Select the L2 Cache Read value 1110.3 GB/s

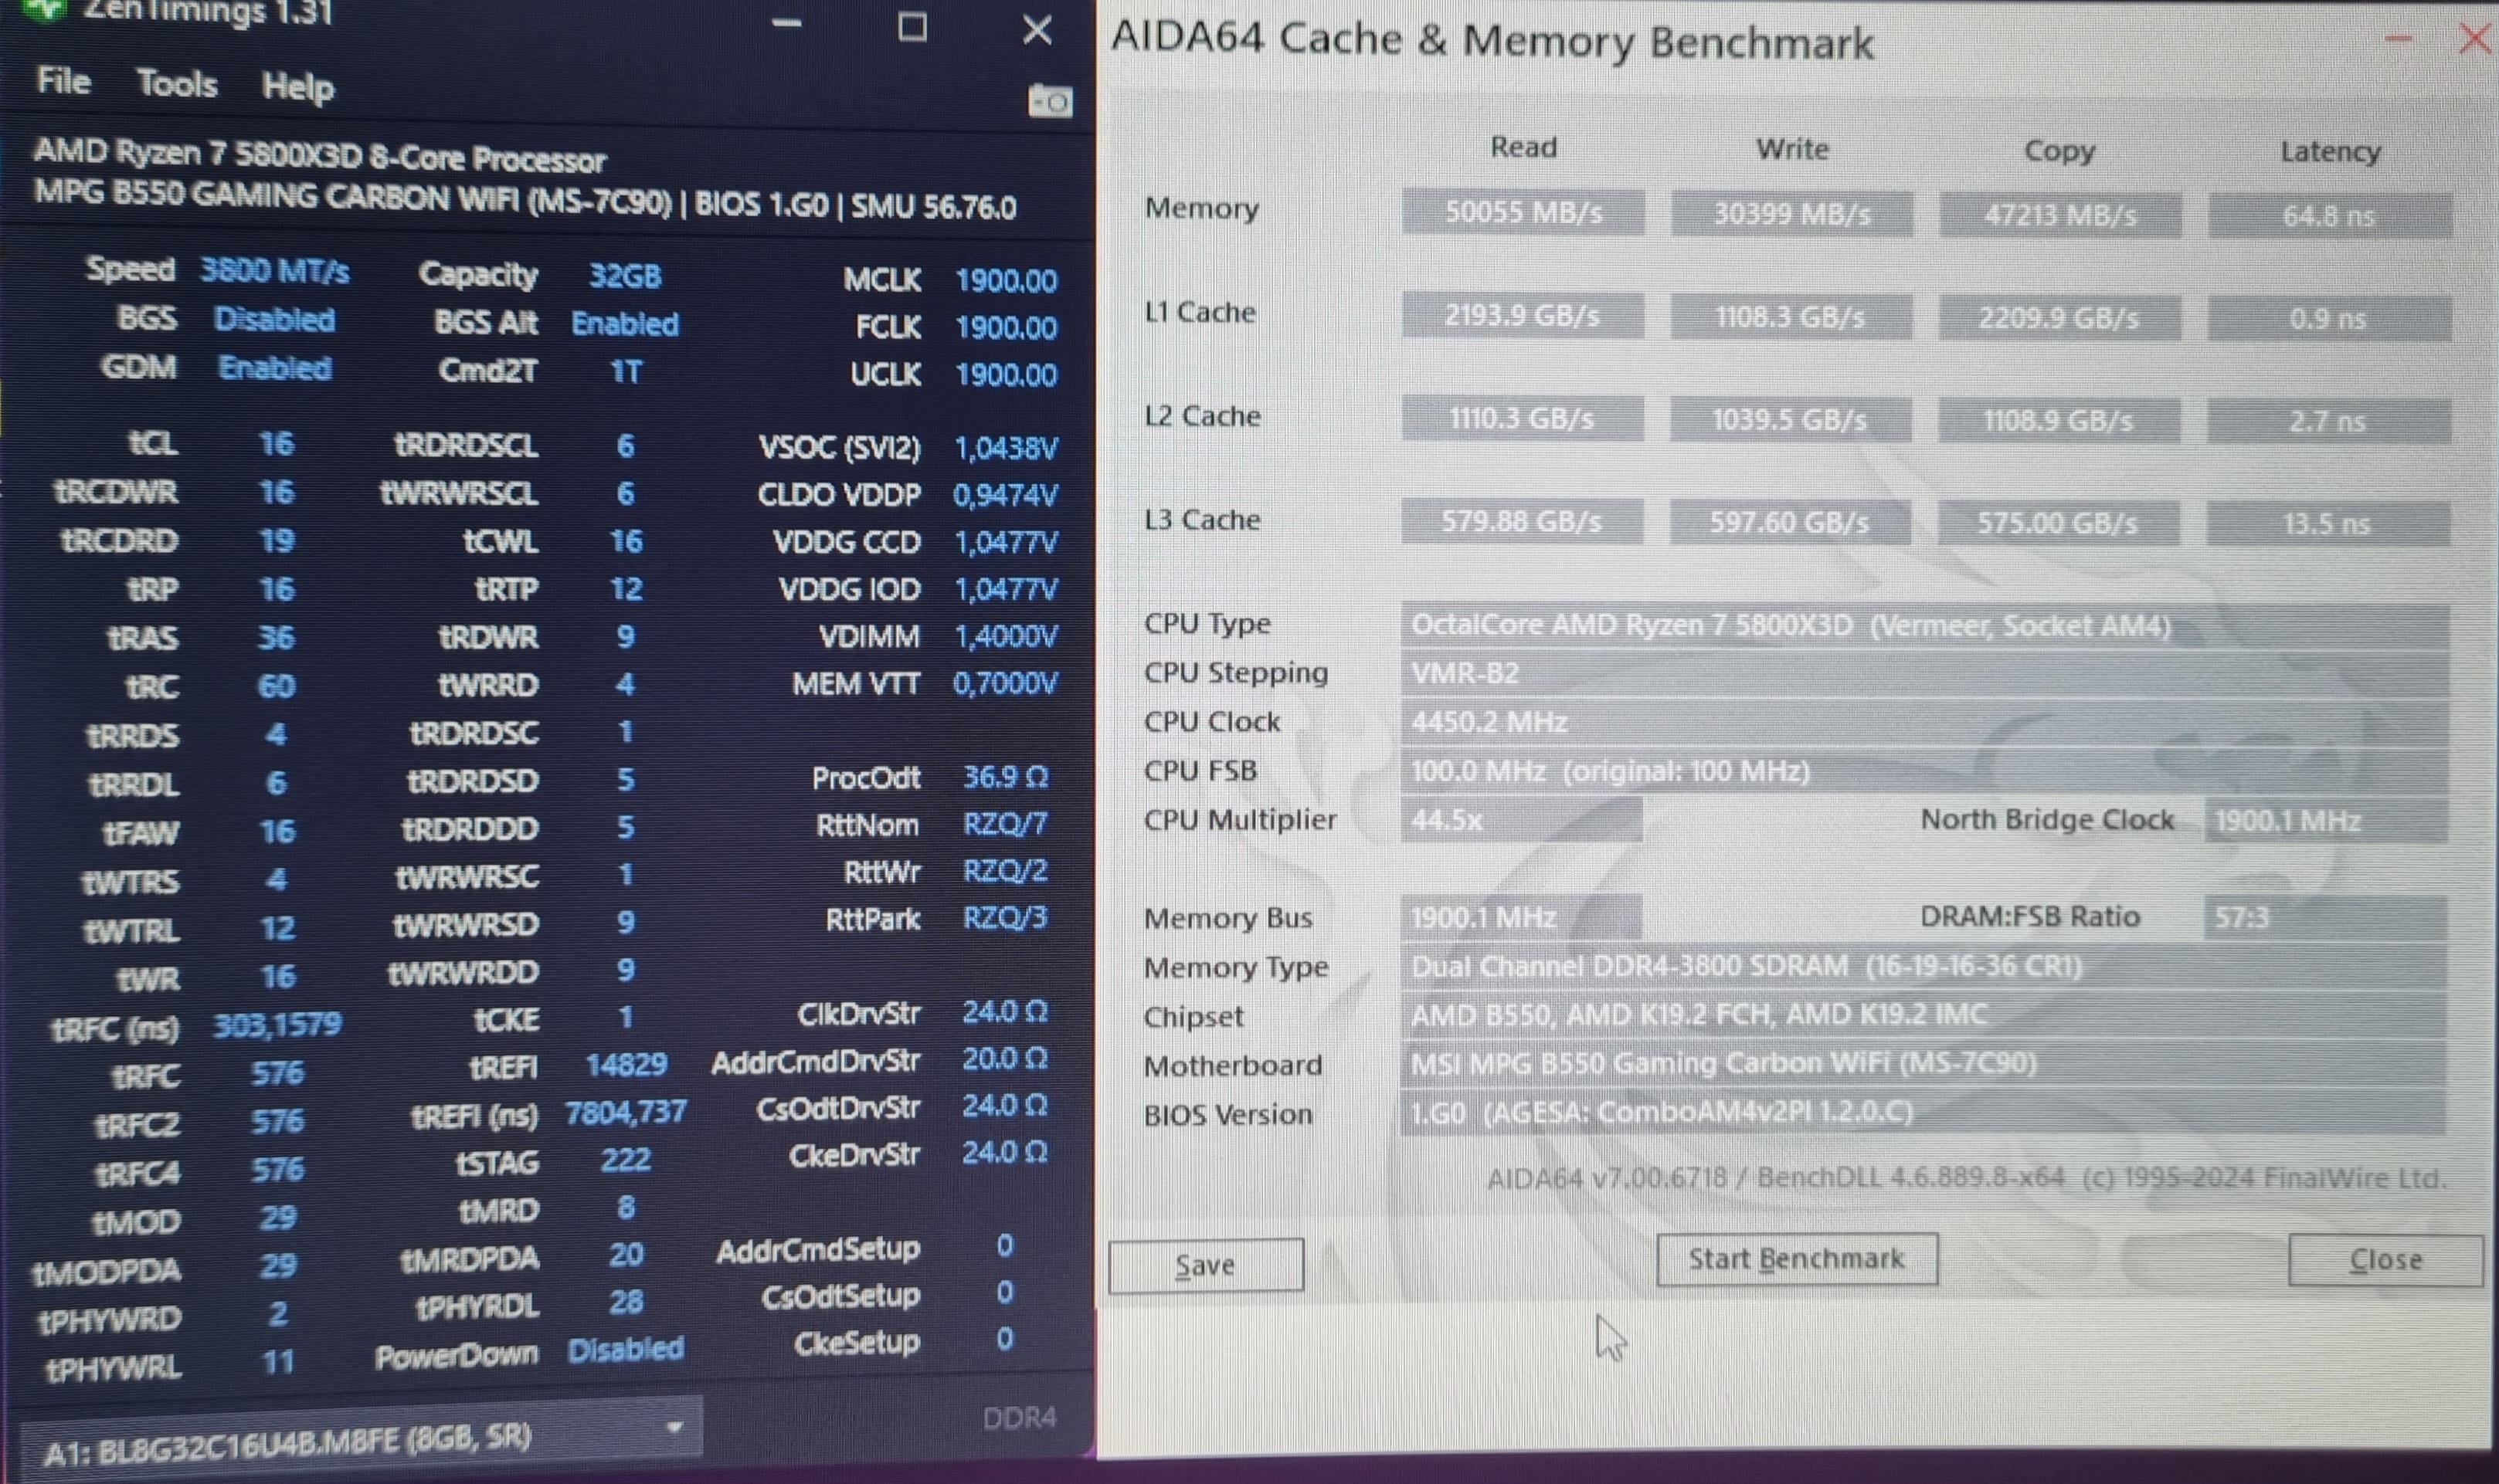click(1523, 418)
